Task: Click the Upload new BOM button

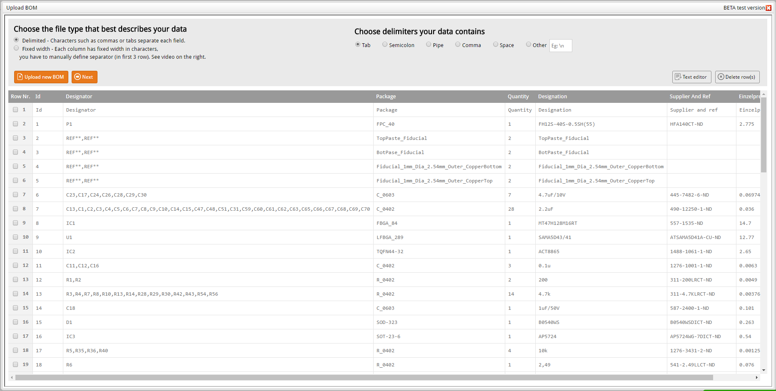Action: click(x=41, y=77)
